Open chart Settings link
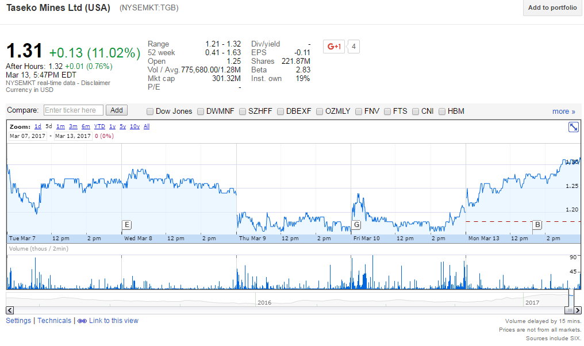Screen dimensions: 584x346 (x=18, y=321)
